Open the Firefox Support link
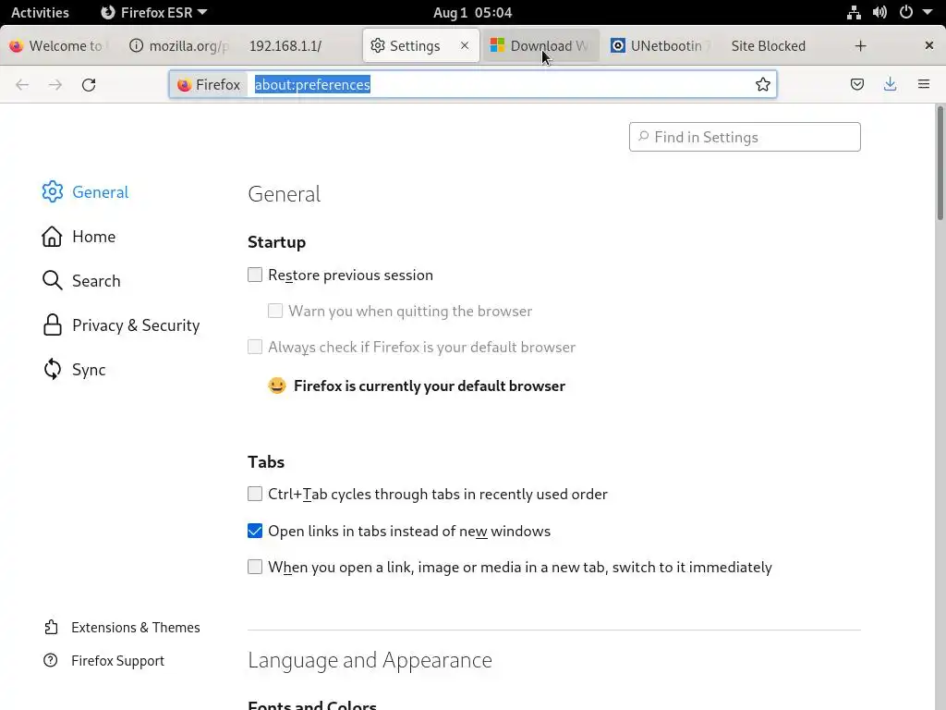946x710 pixels. [x=117, y=661]
